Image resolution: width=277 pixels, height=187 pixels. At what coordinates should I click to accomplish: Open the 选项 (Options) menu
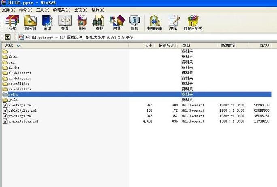pos(80,10)
